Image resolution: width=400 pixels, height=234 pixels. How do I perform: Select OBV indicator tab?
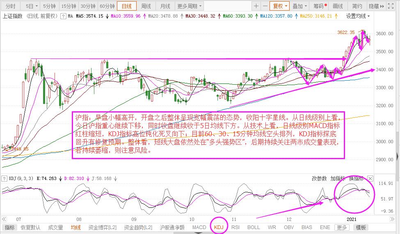[289, 227]
